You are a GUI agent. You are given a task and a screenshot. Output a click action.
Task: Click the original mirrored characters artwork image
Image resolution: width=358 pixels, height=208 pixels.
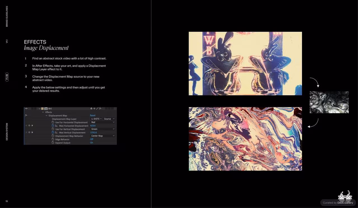[245, 63]
